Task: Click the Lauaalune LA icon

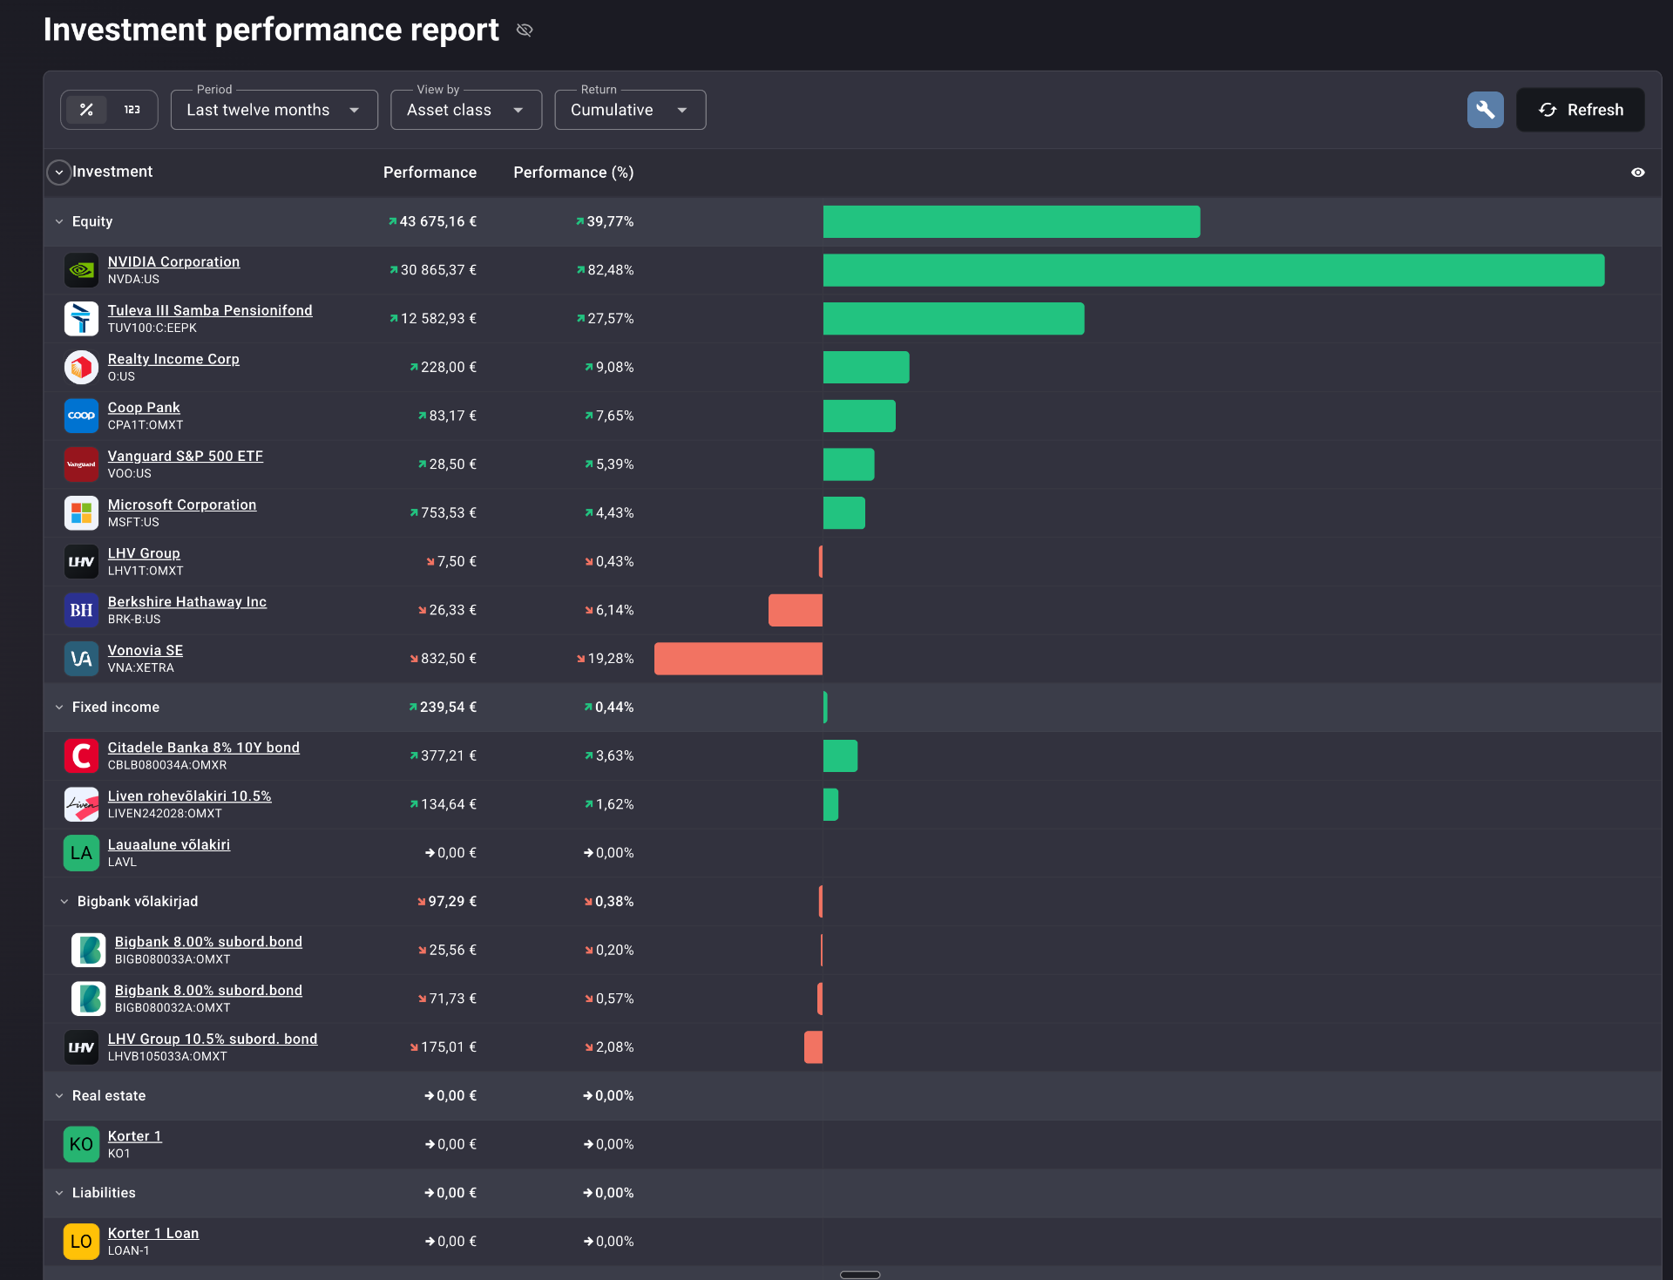Action: click(x=81, y=853)
